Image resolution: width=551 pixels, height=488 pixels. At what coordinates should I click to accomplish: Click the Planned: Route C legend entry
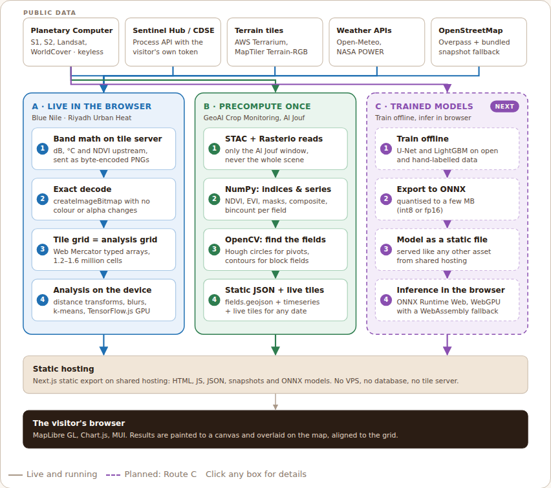[x=151, y=474]
